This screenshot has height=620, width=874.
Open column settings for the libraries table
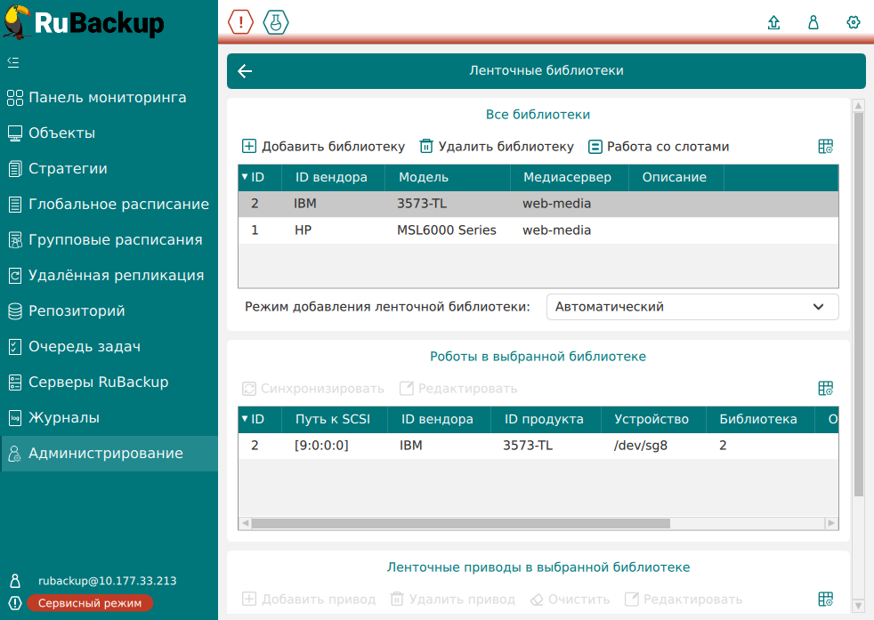[x=825, y=147]
